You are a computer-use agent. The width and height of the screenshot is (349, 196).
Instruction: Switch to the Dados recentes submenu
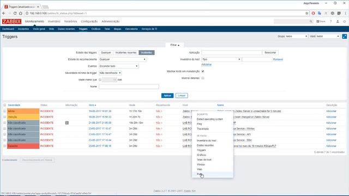[x=66, y=29]
